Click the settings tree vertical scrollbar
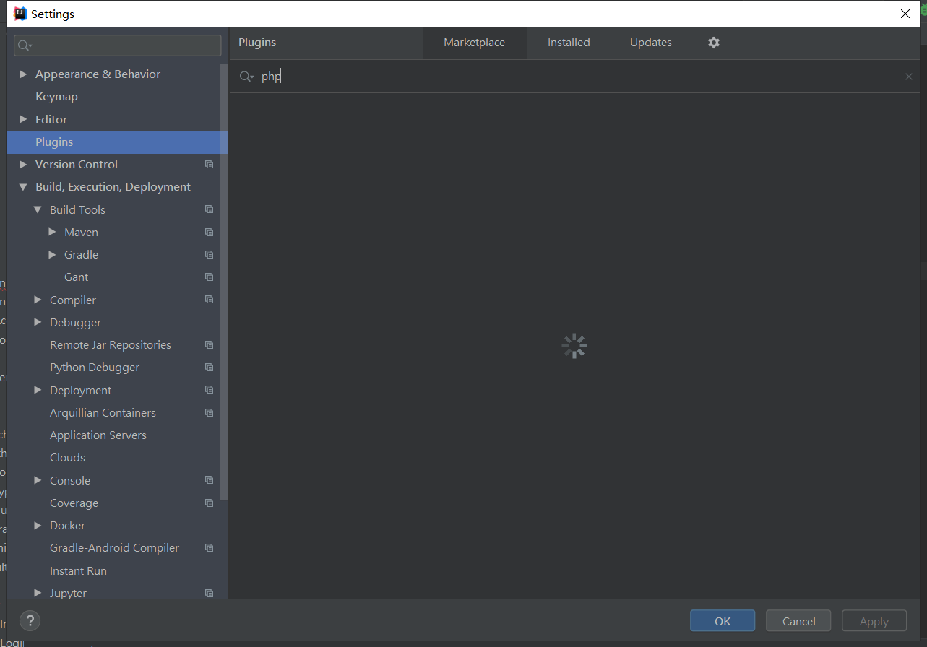This screenshot has height=647, width=927. tap(224, 282)
